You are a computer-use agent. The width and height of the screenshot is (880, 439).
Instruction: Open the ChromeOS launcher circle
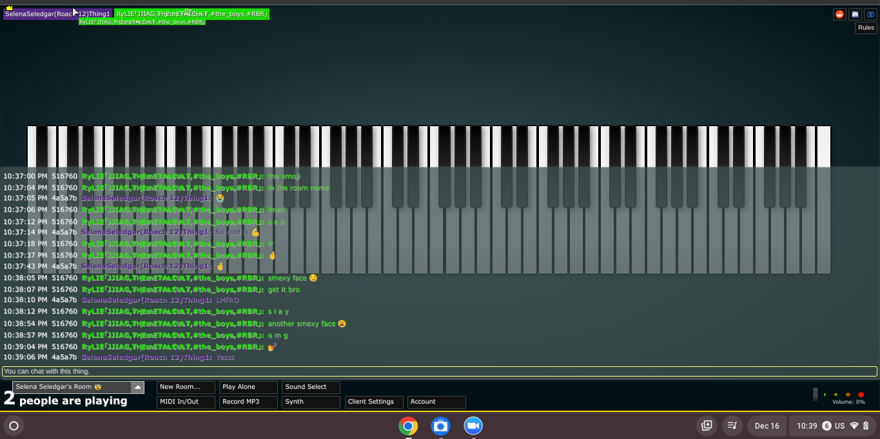(x=14, y=425)
